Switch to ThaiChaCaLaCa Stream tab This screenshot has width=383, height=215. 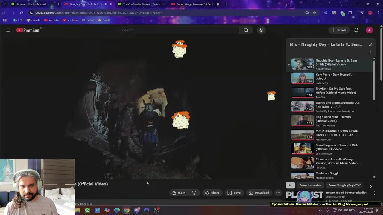pos(142,4)
